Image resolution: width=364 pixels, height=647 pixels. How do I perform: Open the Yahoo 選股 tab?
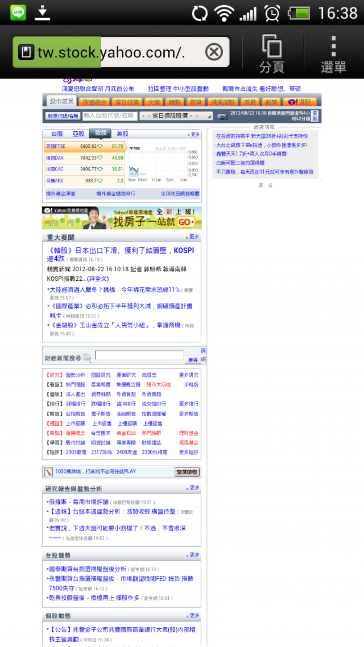point(301,102)
